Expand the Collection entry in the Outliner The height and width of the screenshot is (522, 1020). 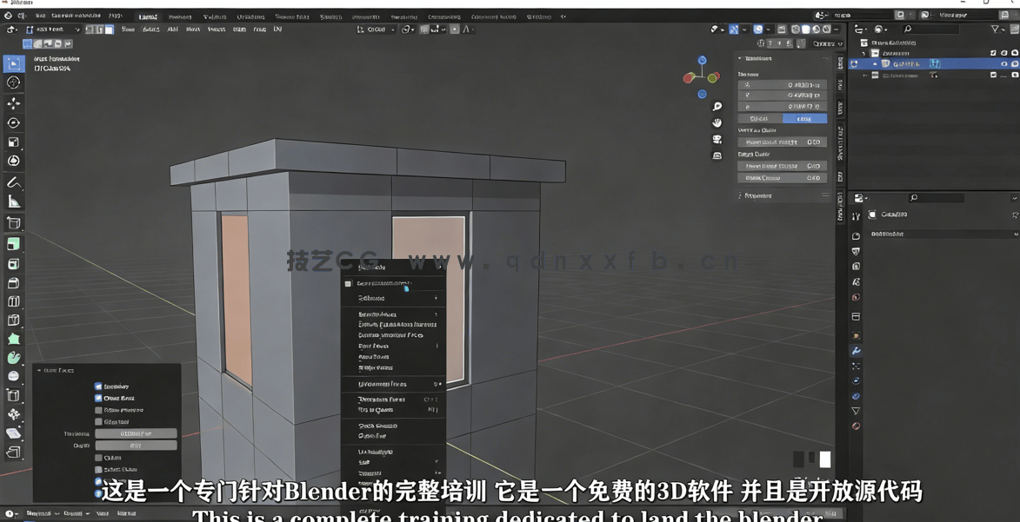[x=864, y=53]
